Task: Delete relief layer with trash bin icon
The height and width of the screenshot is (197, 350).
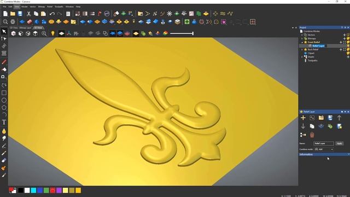Action: pyautogui.click(x=312, y=135)
